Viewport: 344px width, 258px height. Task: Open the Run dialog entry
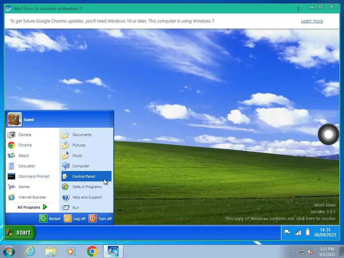click(x=86, y=208)
